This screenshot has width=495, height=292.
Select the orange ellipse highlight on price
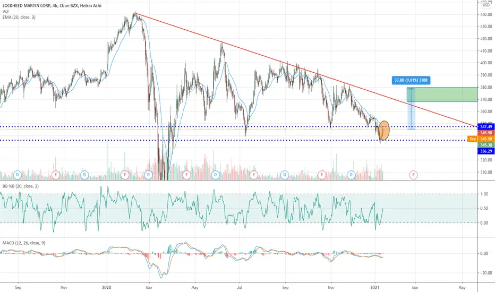tap(384, 131)
